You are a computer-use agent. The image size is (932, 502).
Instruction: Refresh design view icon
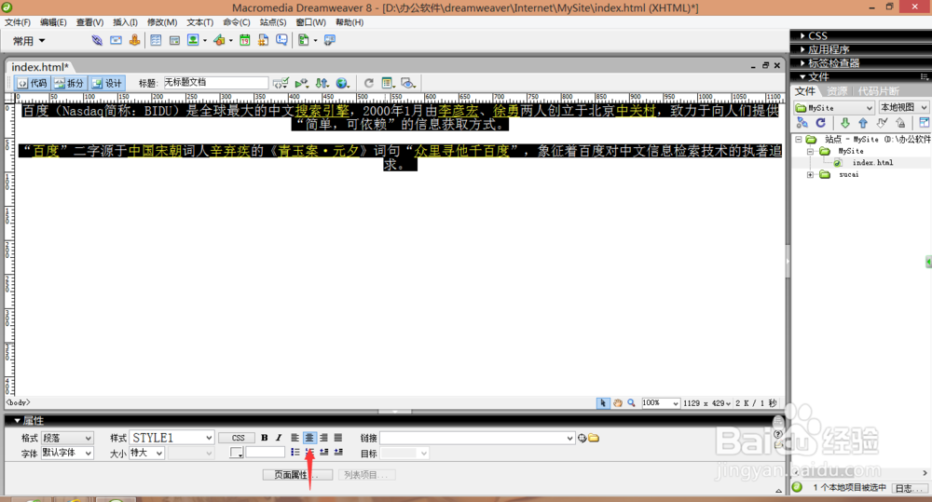pos(368,83)
